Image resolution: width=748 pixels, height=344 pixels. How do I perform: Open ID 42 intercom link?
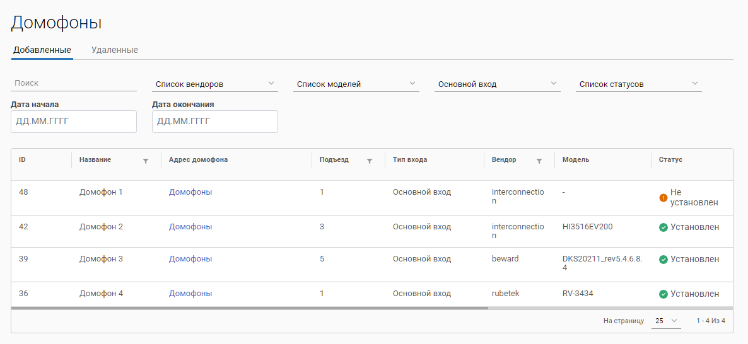click(x=23, y=227)
